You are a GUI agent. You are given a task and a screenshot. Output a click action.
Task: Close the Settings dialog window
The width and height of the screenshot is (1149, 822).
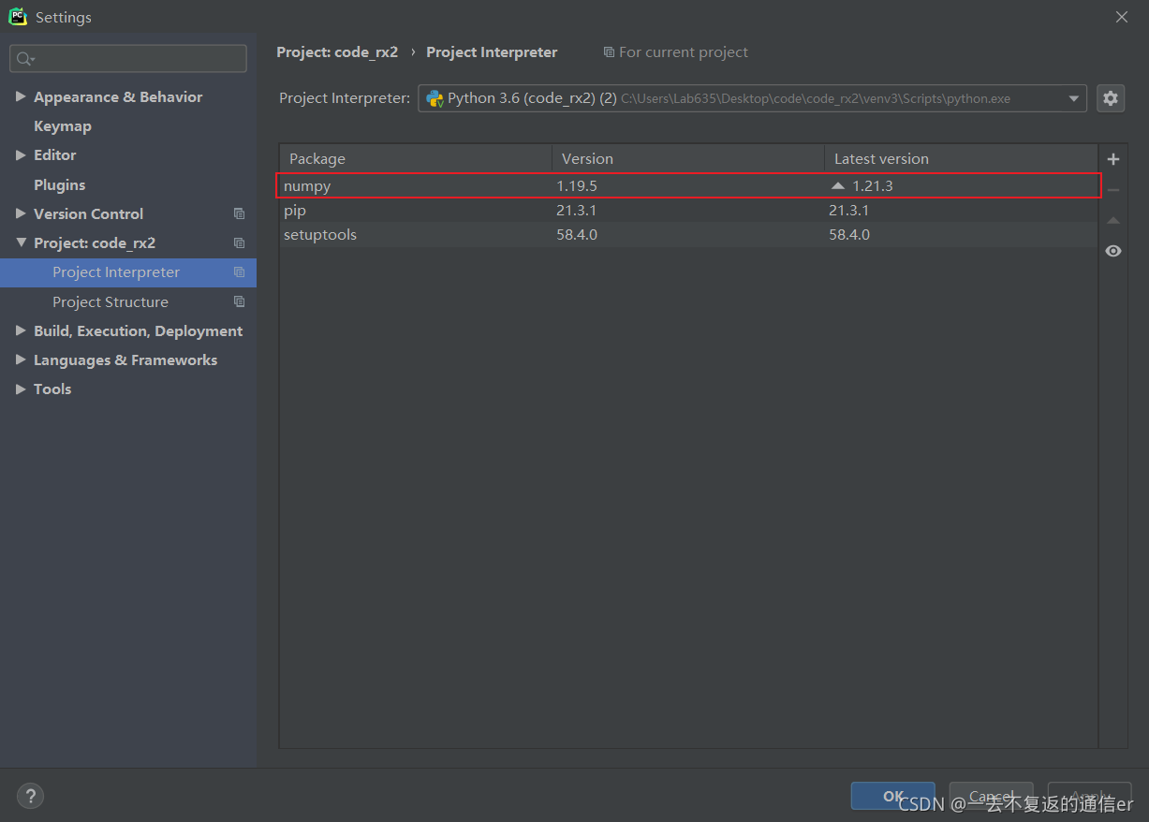(x=1122, y=17)
